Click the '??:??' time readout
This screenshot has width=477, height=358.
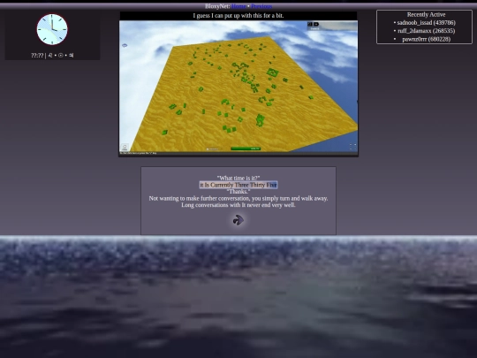pos(37,55)
